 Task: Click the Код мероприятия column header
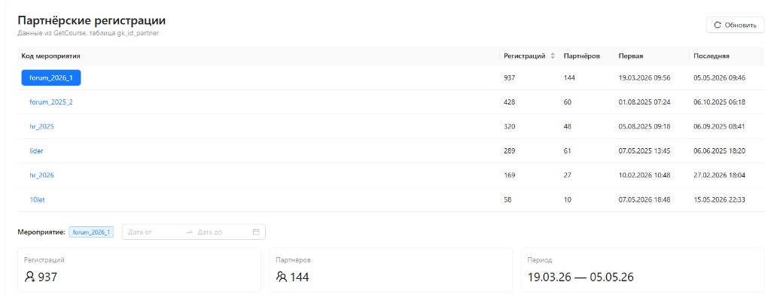(51, 56)
